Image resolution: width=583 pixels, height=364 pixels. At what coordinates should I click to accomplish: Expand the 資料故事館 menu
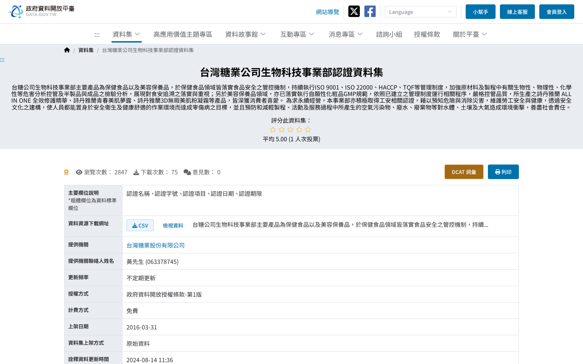pos(245,34)
